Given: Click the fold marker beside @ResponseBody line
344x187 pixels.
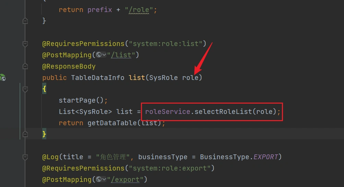Looking at the screenshot, I should coord(25,66).
